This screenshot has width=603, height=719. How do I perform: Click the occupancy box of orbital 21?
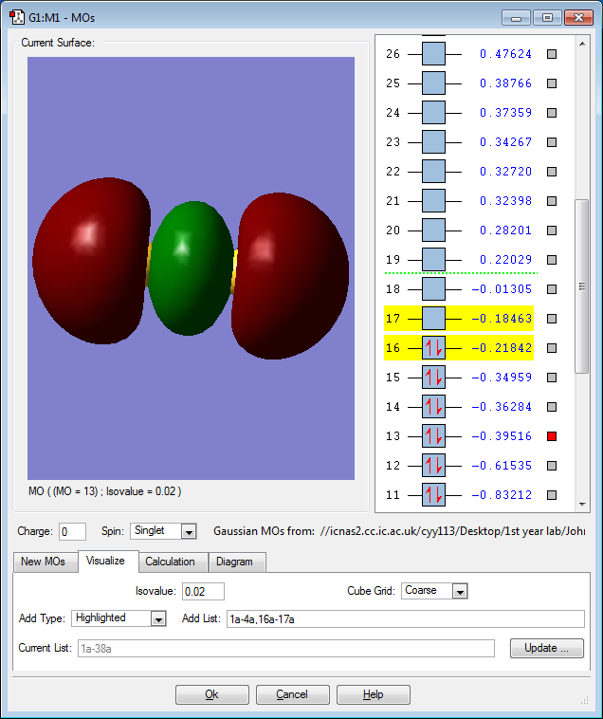433,201
